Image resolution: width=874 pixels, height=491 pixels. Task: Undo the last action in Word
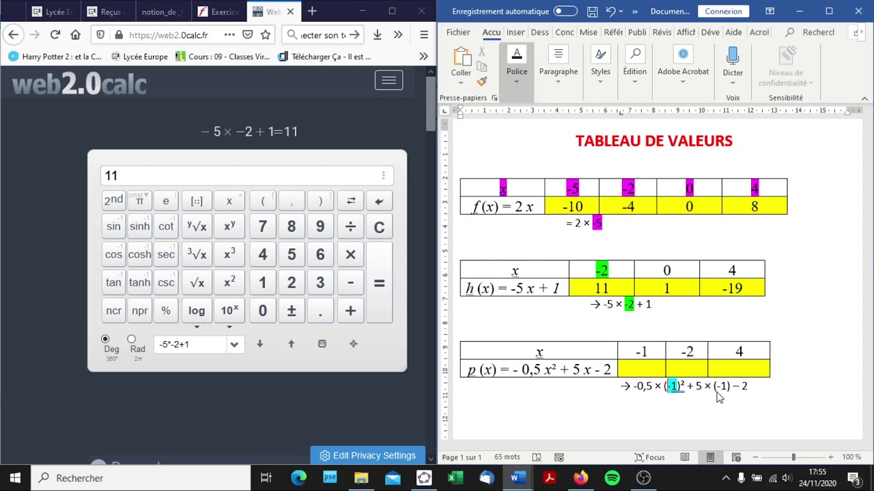(611, 12)
